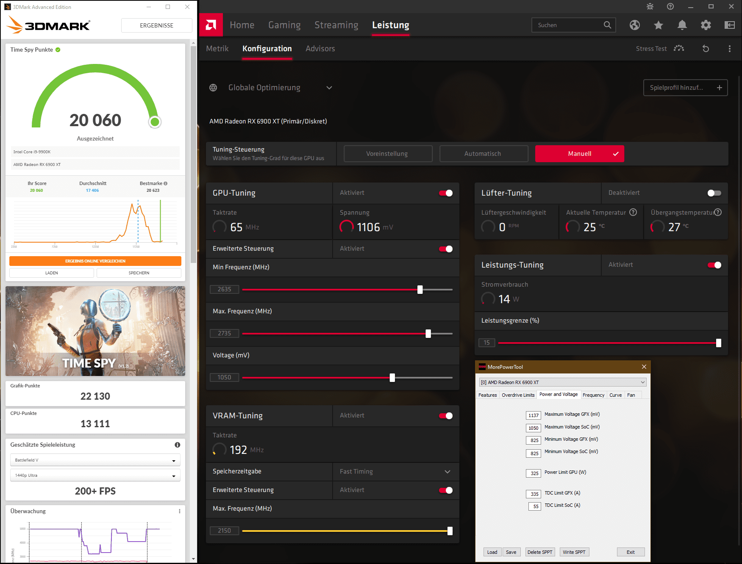Click the Min Frequenz slider handle
The height and width of the screenshot is (564, 742).
click(420, 290)
